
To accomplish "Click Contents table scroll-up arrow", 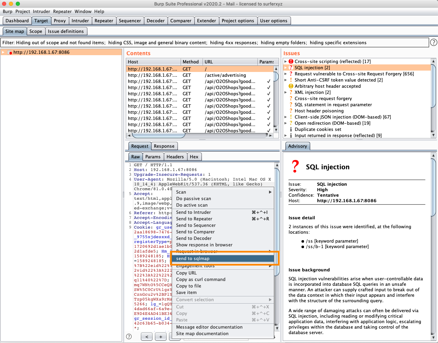I will pyautogui.click(x=276, y=69).
